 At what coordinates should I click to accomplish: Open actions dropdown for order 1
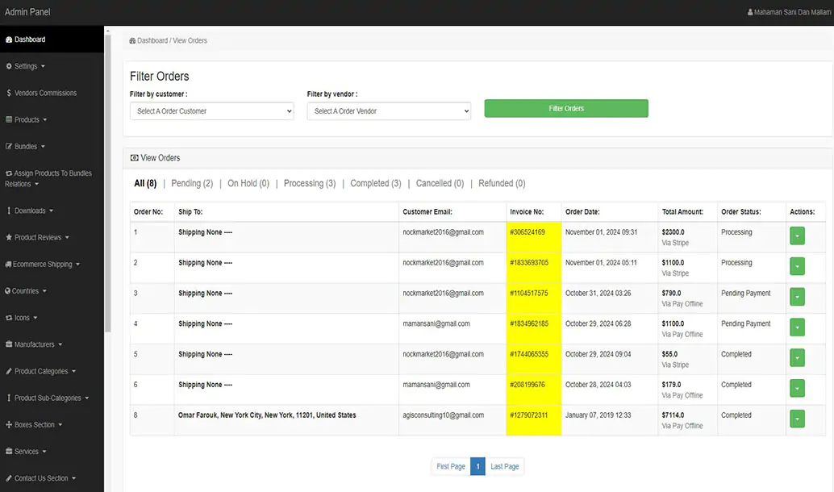point(797,236)
